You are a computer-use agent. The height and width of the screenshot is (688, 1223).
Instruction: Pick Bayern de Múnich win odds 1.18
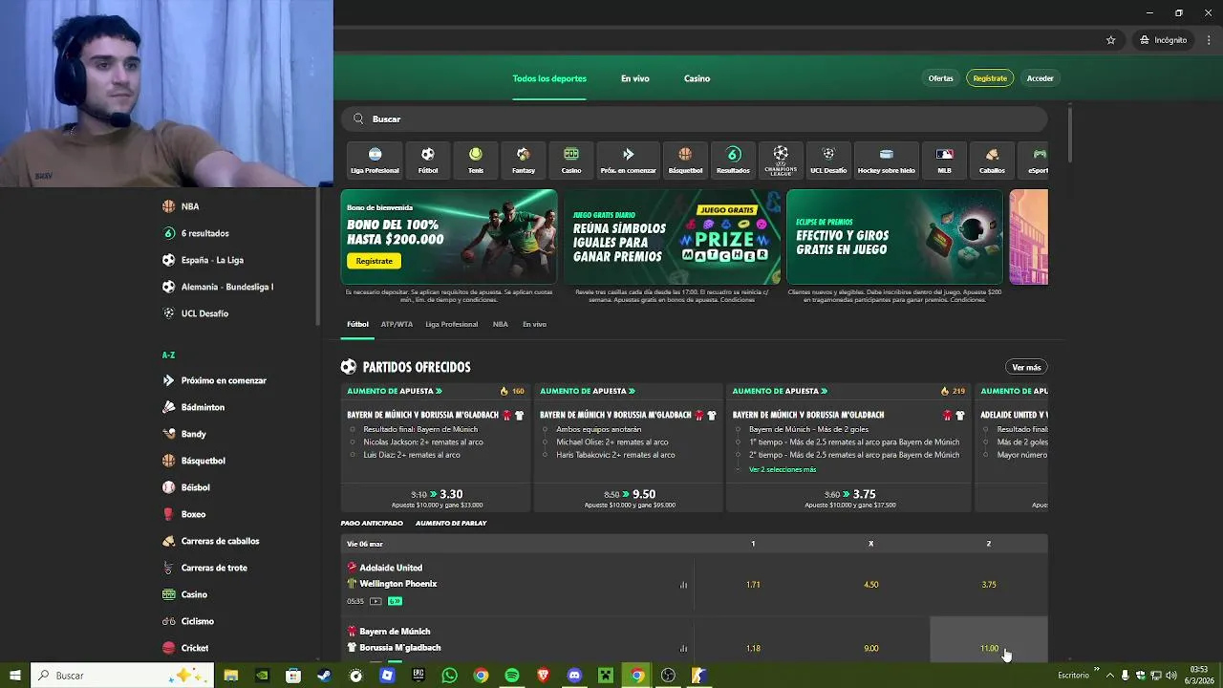click(753, 649)
